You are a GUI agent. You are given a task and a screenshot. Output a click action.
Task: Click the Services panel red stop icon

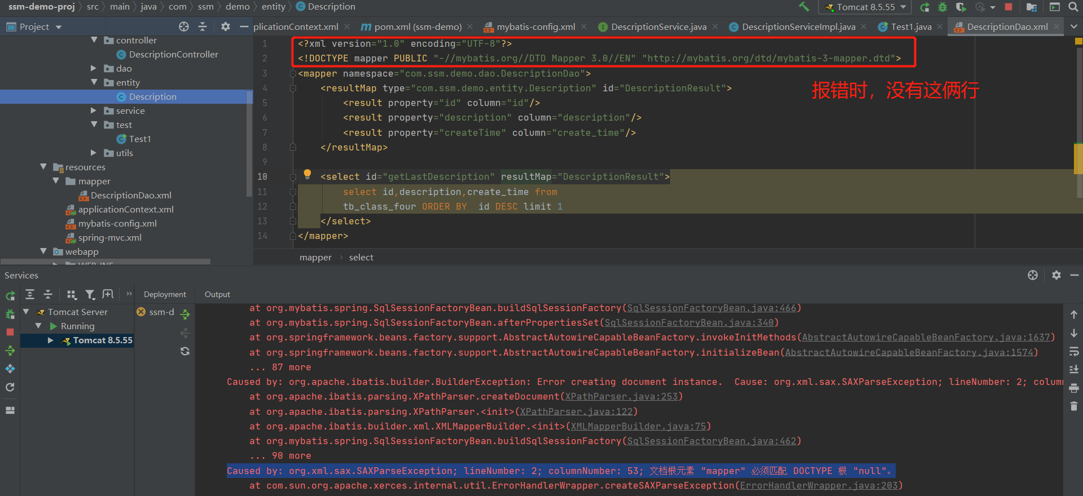[x=10, y=332]
